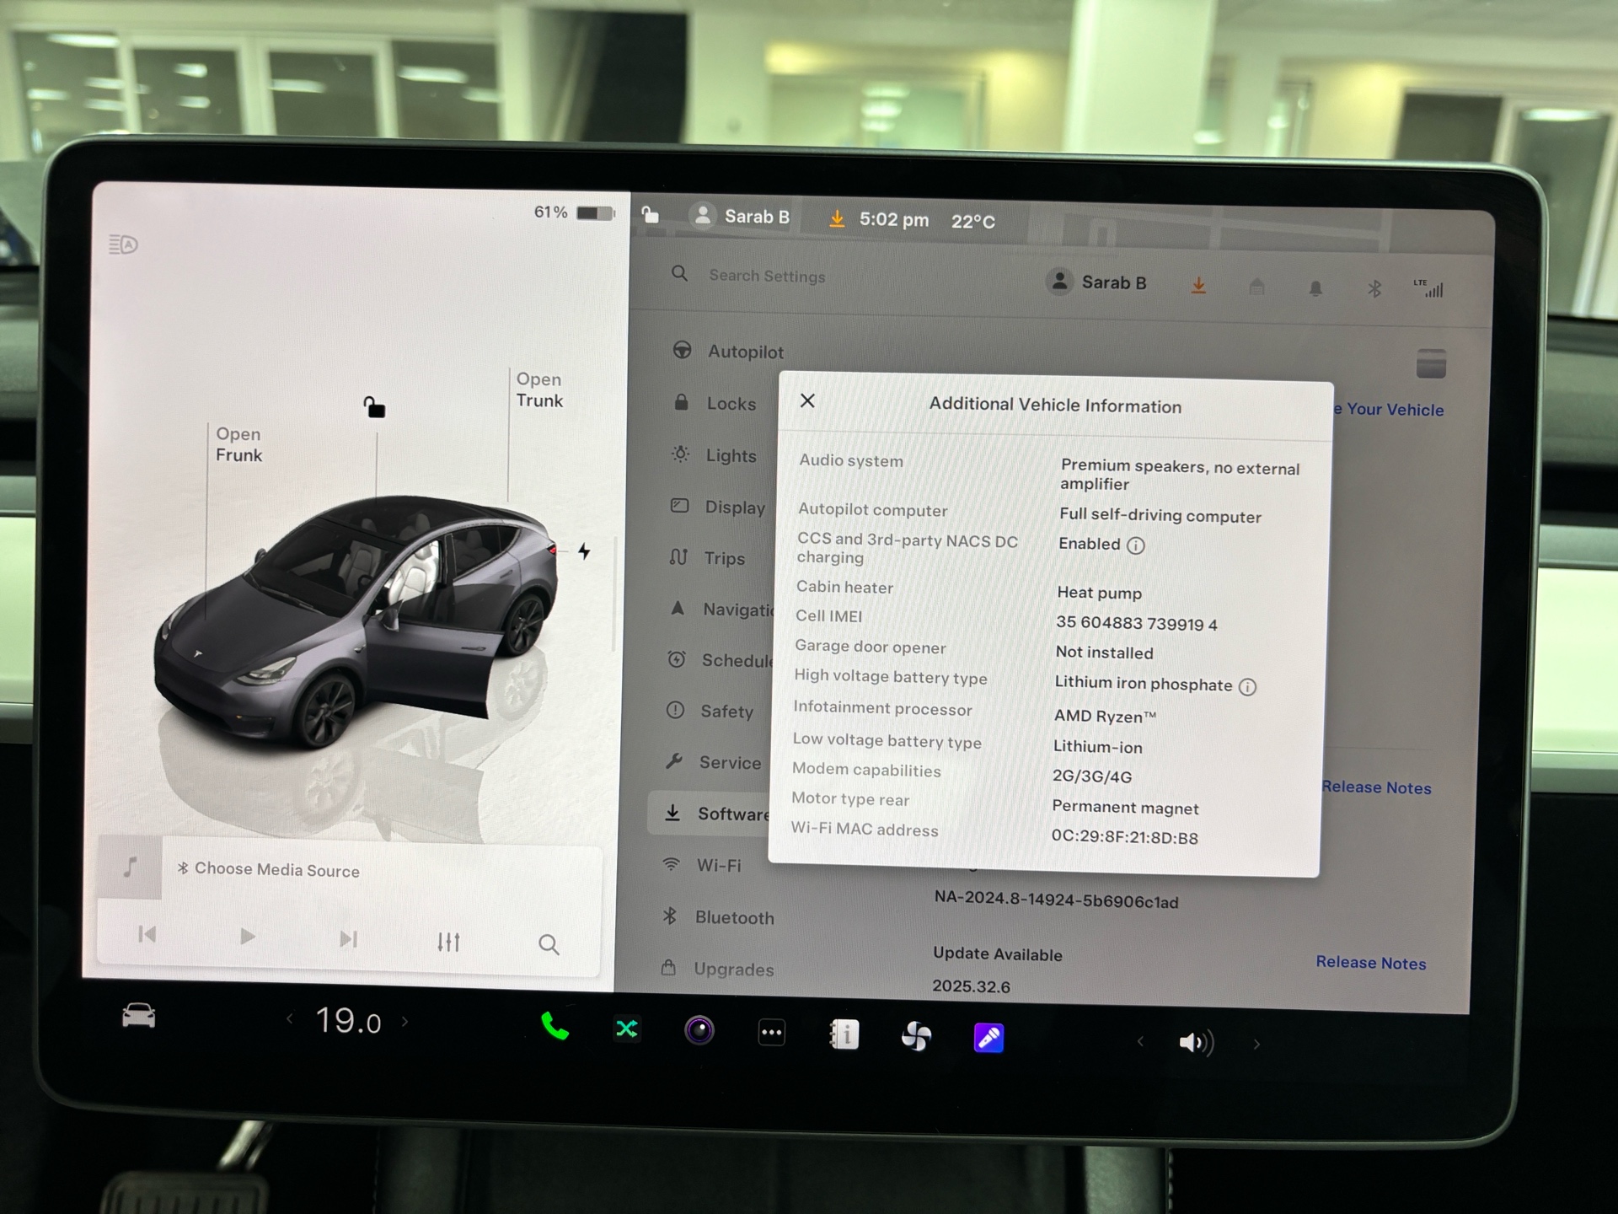Open Release Notes for available update 2025.32.6
Screen dimensions: 1618x1214
(x=1371, y=963)
